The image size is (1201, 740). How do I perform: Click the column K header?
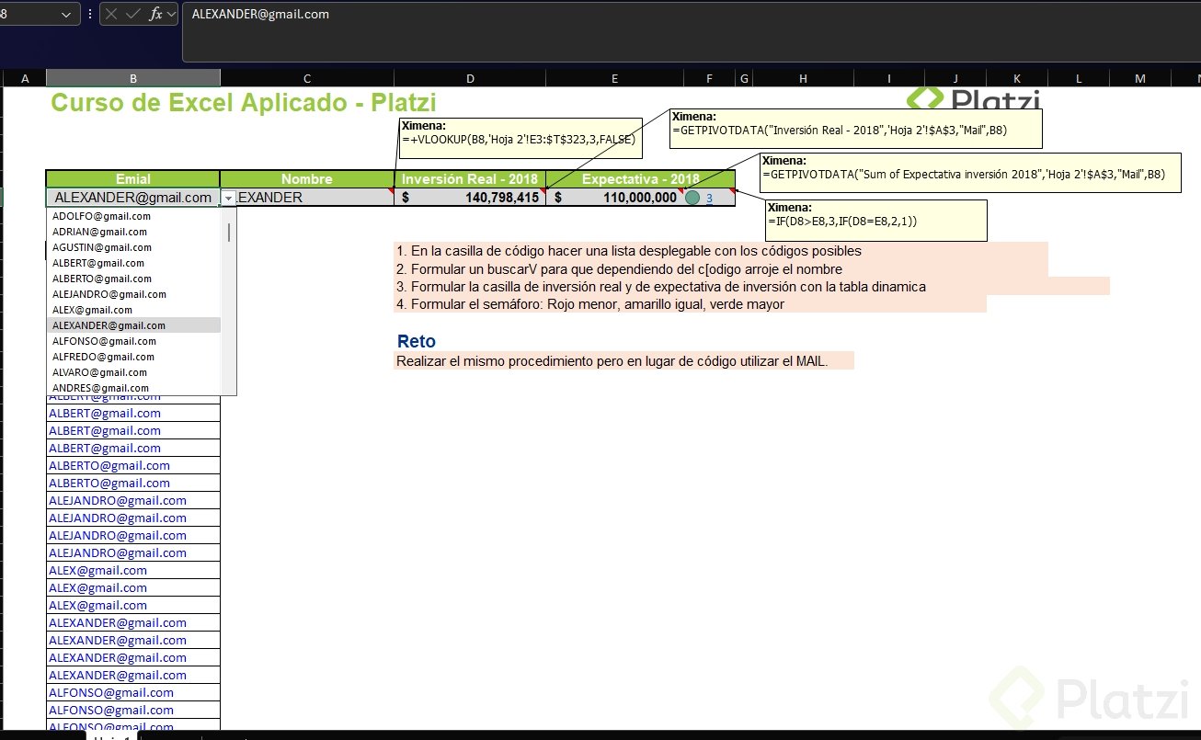(x=1017, y=78)
